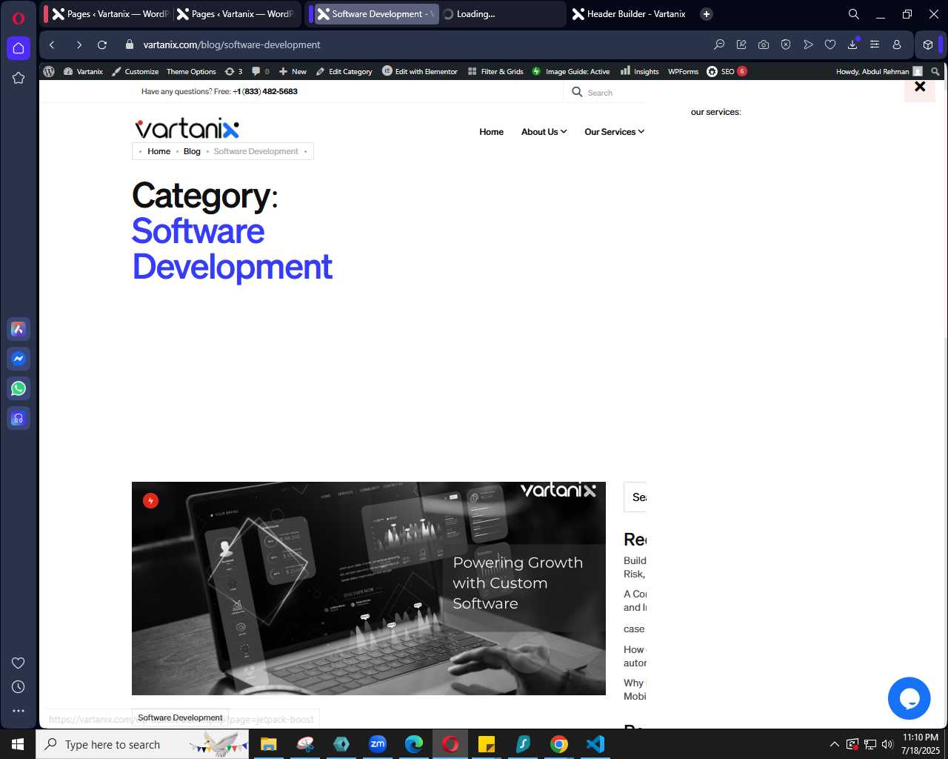This screenshot has height=759, width=948.
Task: Open ad blocker shield icon
Action: coord(785,44)
